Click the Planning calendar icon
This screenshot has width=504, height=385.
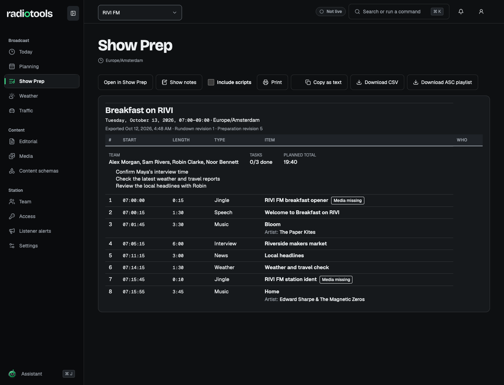click(x=12, y=66)
